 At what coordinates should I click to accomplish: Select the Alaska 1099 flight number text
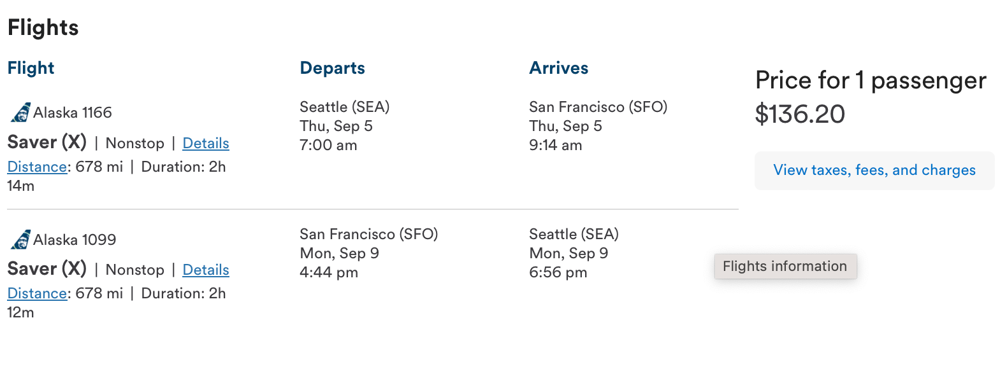[x=75, y=240]
